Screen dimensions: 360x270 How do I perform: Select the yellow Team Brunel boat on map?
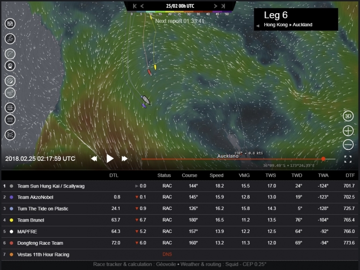click(x=155, y=67)
